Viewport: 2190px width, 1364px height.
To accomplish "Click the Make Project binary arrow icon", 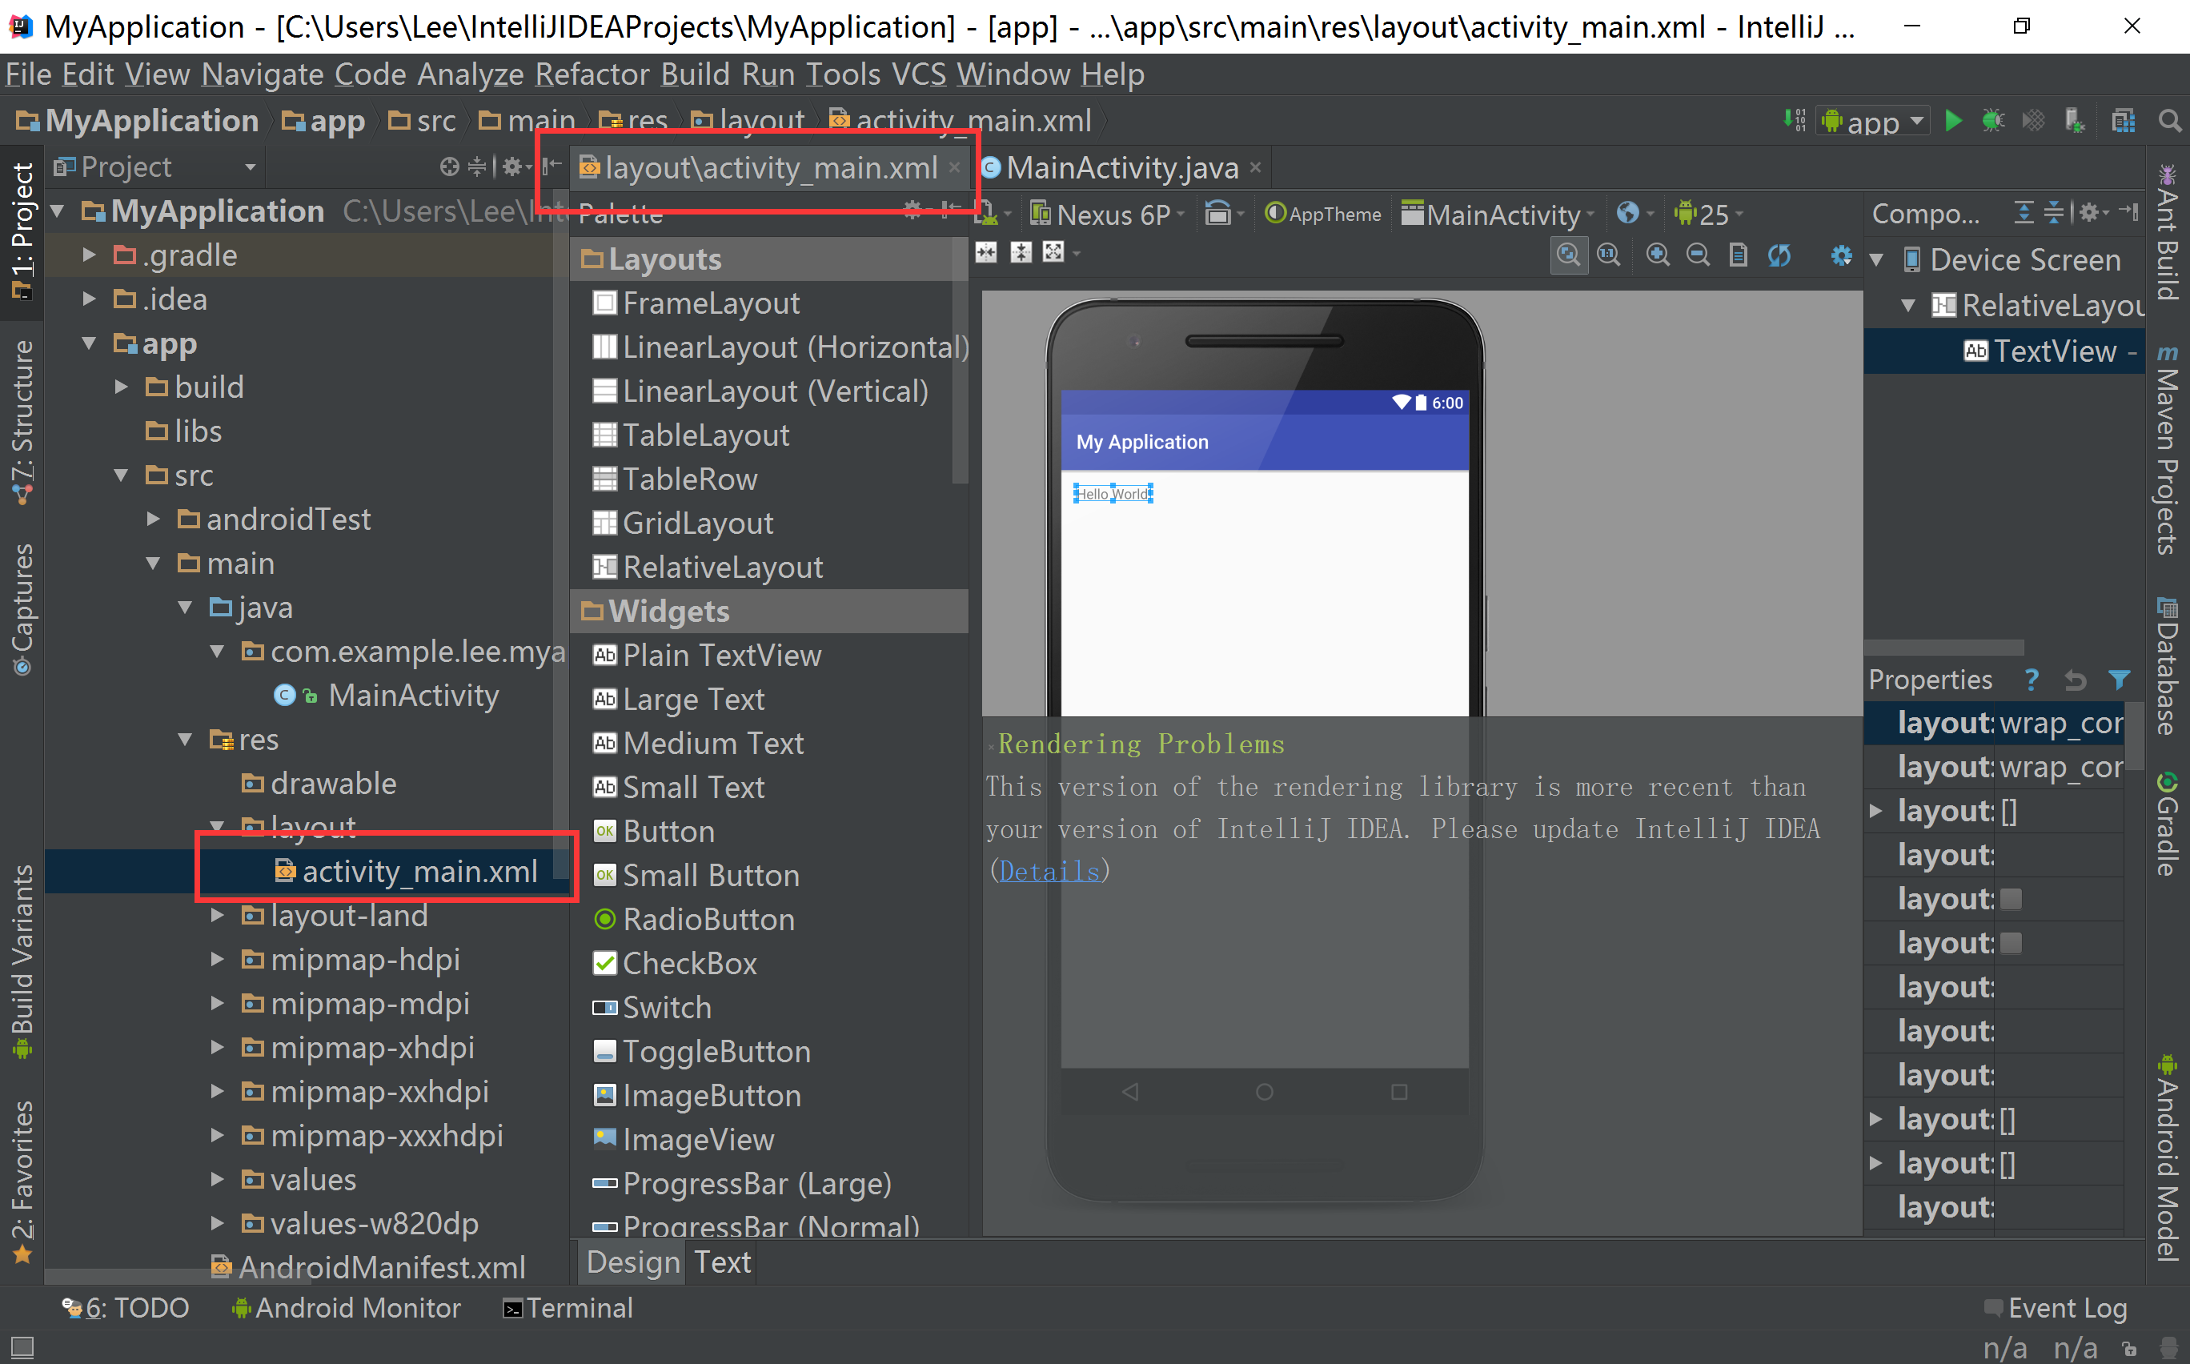I will [x=1794, y=121].
